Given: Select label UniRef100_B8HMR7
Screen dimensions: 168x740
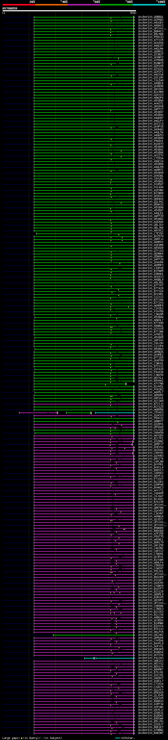Looking at the screenshot, I should (x=150, y=670).
